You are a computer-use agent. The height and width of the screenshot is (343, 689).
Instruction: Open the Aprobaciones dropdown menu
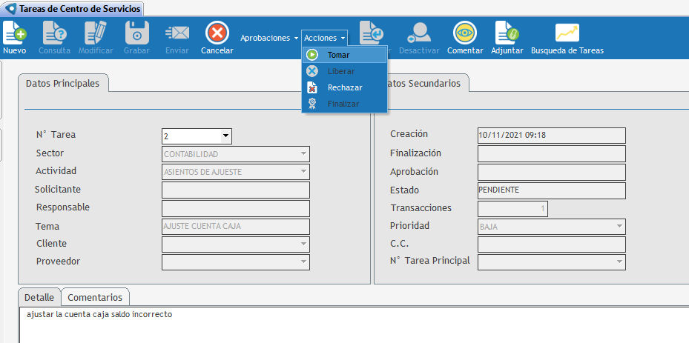tap(269, 38)
